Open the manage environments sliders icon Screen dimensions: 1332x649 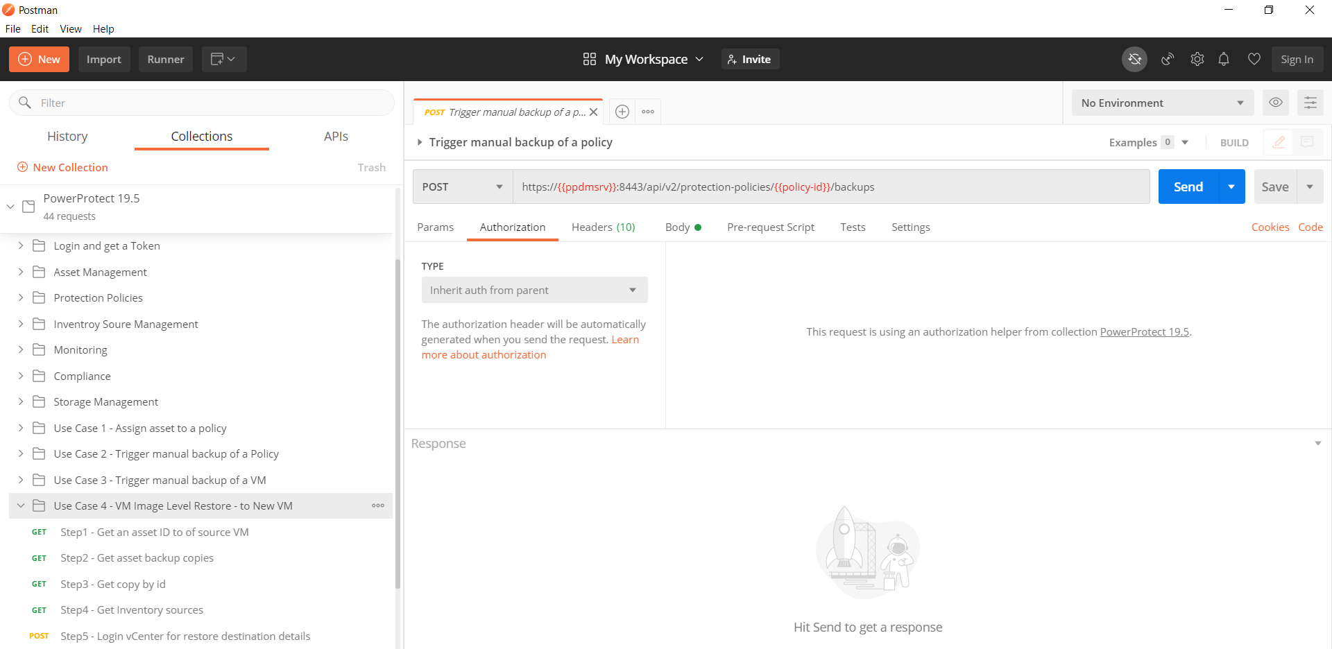(x=1310, y=103)
